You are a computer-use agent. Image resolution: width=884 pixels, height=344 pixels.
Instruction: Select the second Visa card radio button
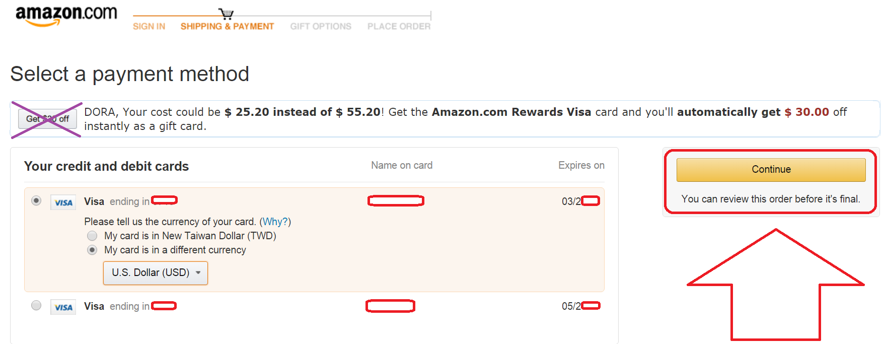(x=36, y=305)
